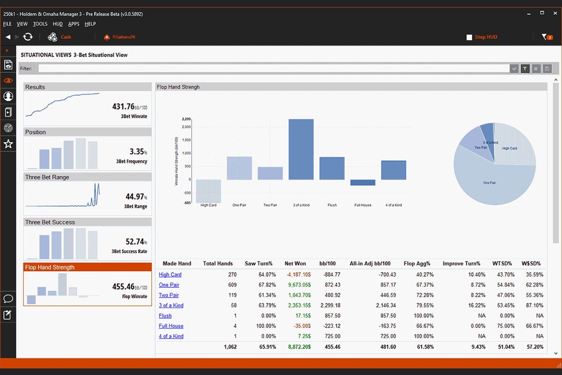This screenshot has width=562, height=375.
Task: Open the filter count dropdown at top right
Action: pyautogui.click(x=547, y=37)
